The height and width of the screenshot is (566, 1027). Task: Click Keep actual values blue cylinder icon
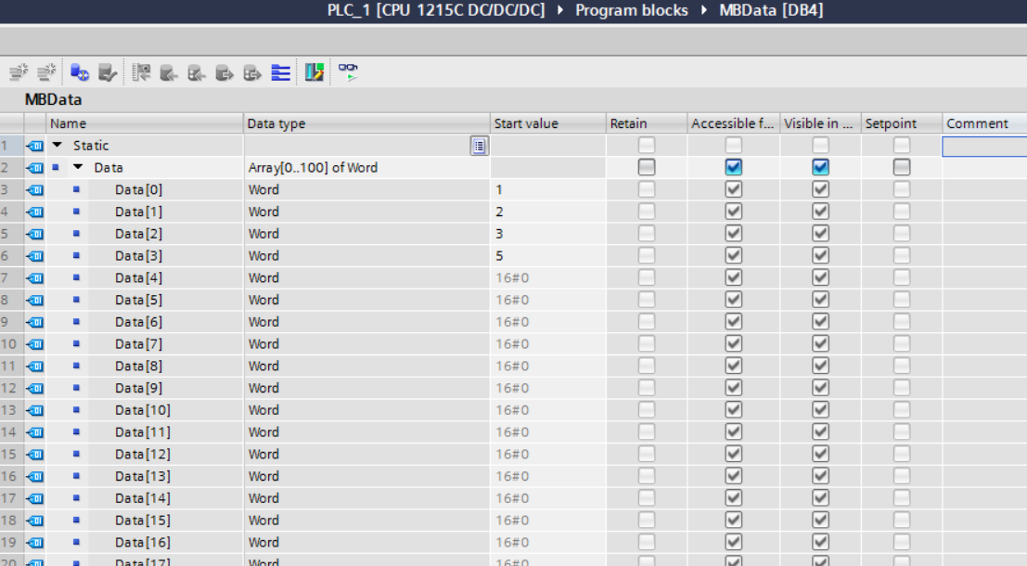[80, 72]
